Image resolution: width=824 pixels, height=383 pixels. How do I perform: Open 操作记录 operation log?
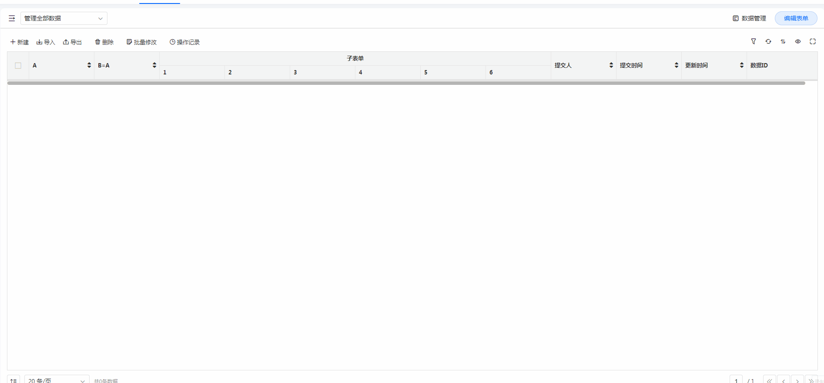184,42
